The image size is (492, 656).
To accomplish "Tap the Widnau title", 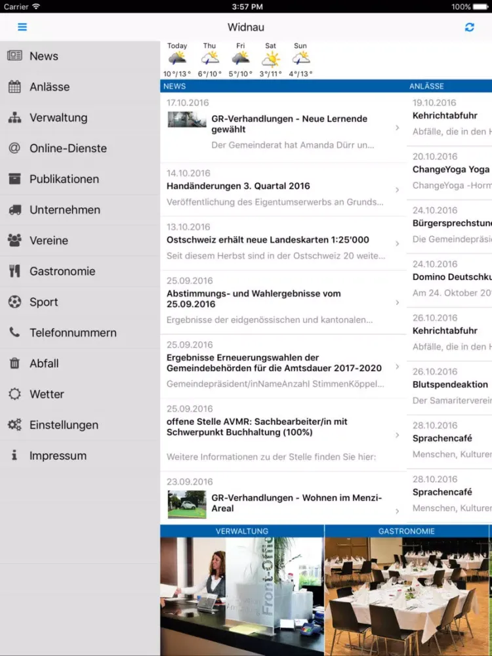I will [246, 27].
